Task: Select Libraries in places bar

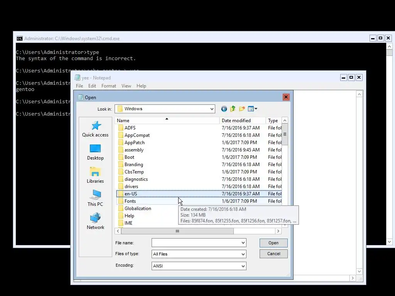Action: (95, 175)
